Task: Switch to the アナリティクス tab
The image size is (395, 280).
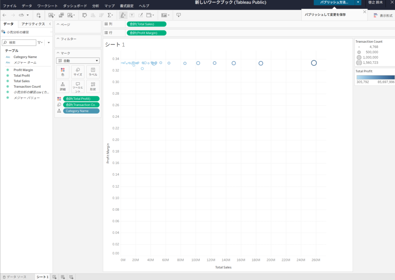Action: click(33, 24)
